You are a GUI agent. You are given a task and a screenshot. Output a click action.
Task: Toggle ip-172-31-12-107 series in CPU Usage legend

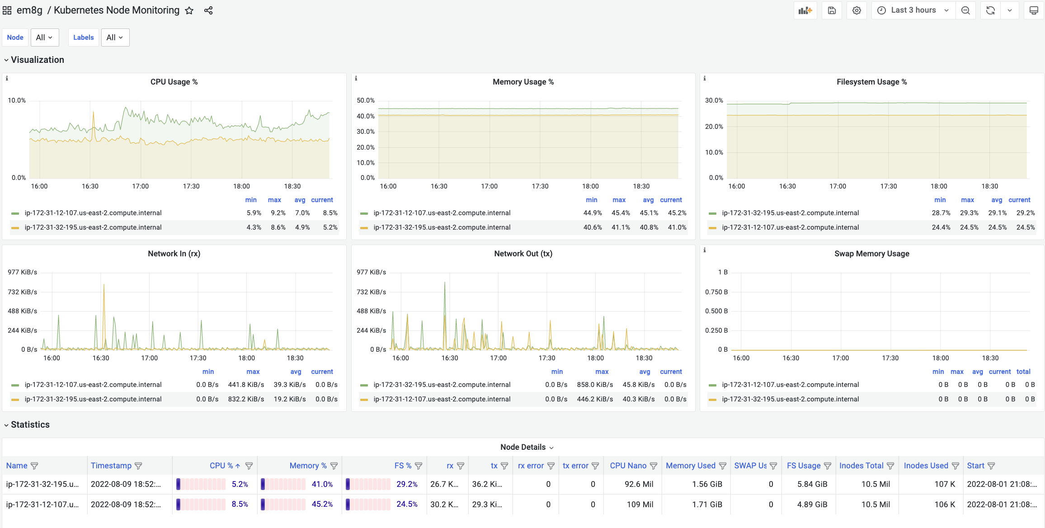(x=93, y=213)
